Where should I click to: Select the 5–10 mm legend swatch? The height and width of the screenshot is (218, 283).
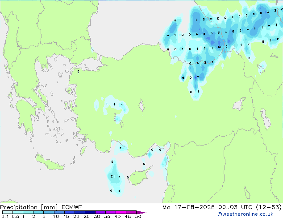tap(49, 212)
